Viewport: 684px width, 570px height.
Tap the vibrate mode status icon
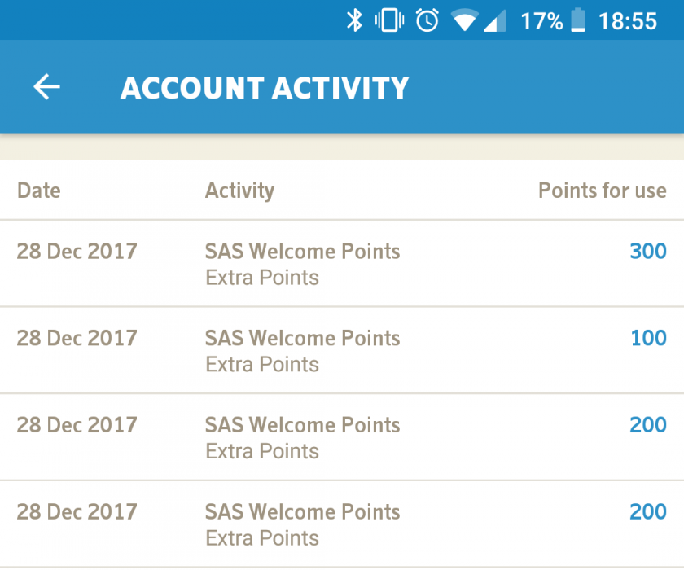point(389,20)
